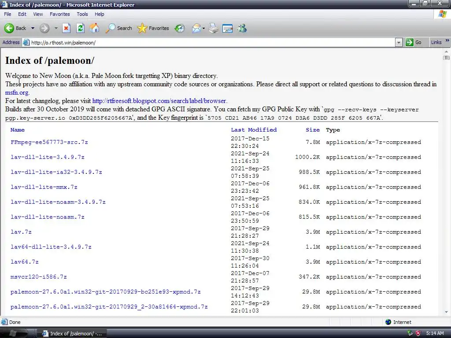Download lav-dll-lite-noasm.7z

(48, 217)
